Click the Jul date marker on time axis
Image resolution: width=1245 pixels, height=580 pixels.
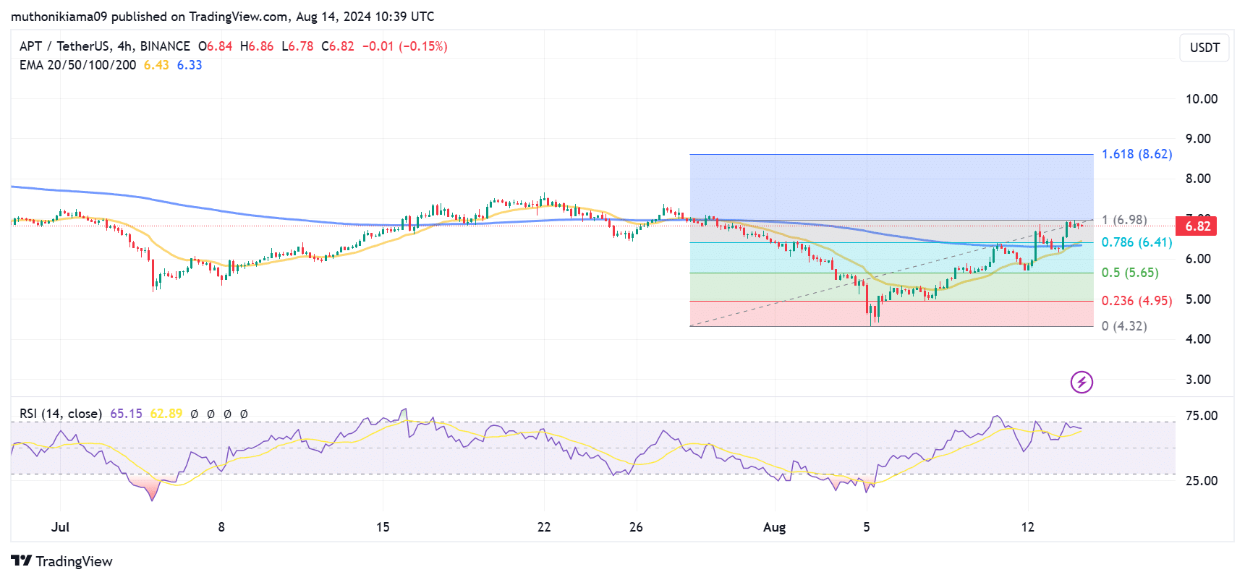click(x=60, y=527)
